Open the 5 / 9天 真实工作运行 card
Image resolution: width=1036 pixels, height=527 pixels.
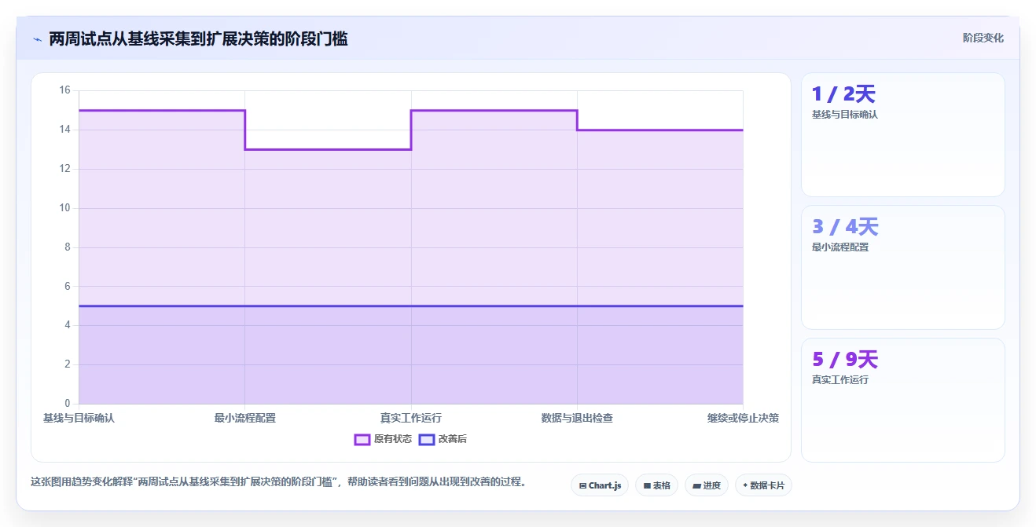click(x=903, y=400)
